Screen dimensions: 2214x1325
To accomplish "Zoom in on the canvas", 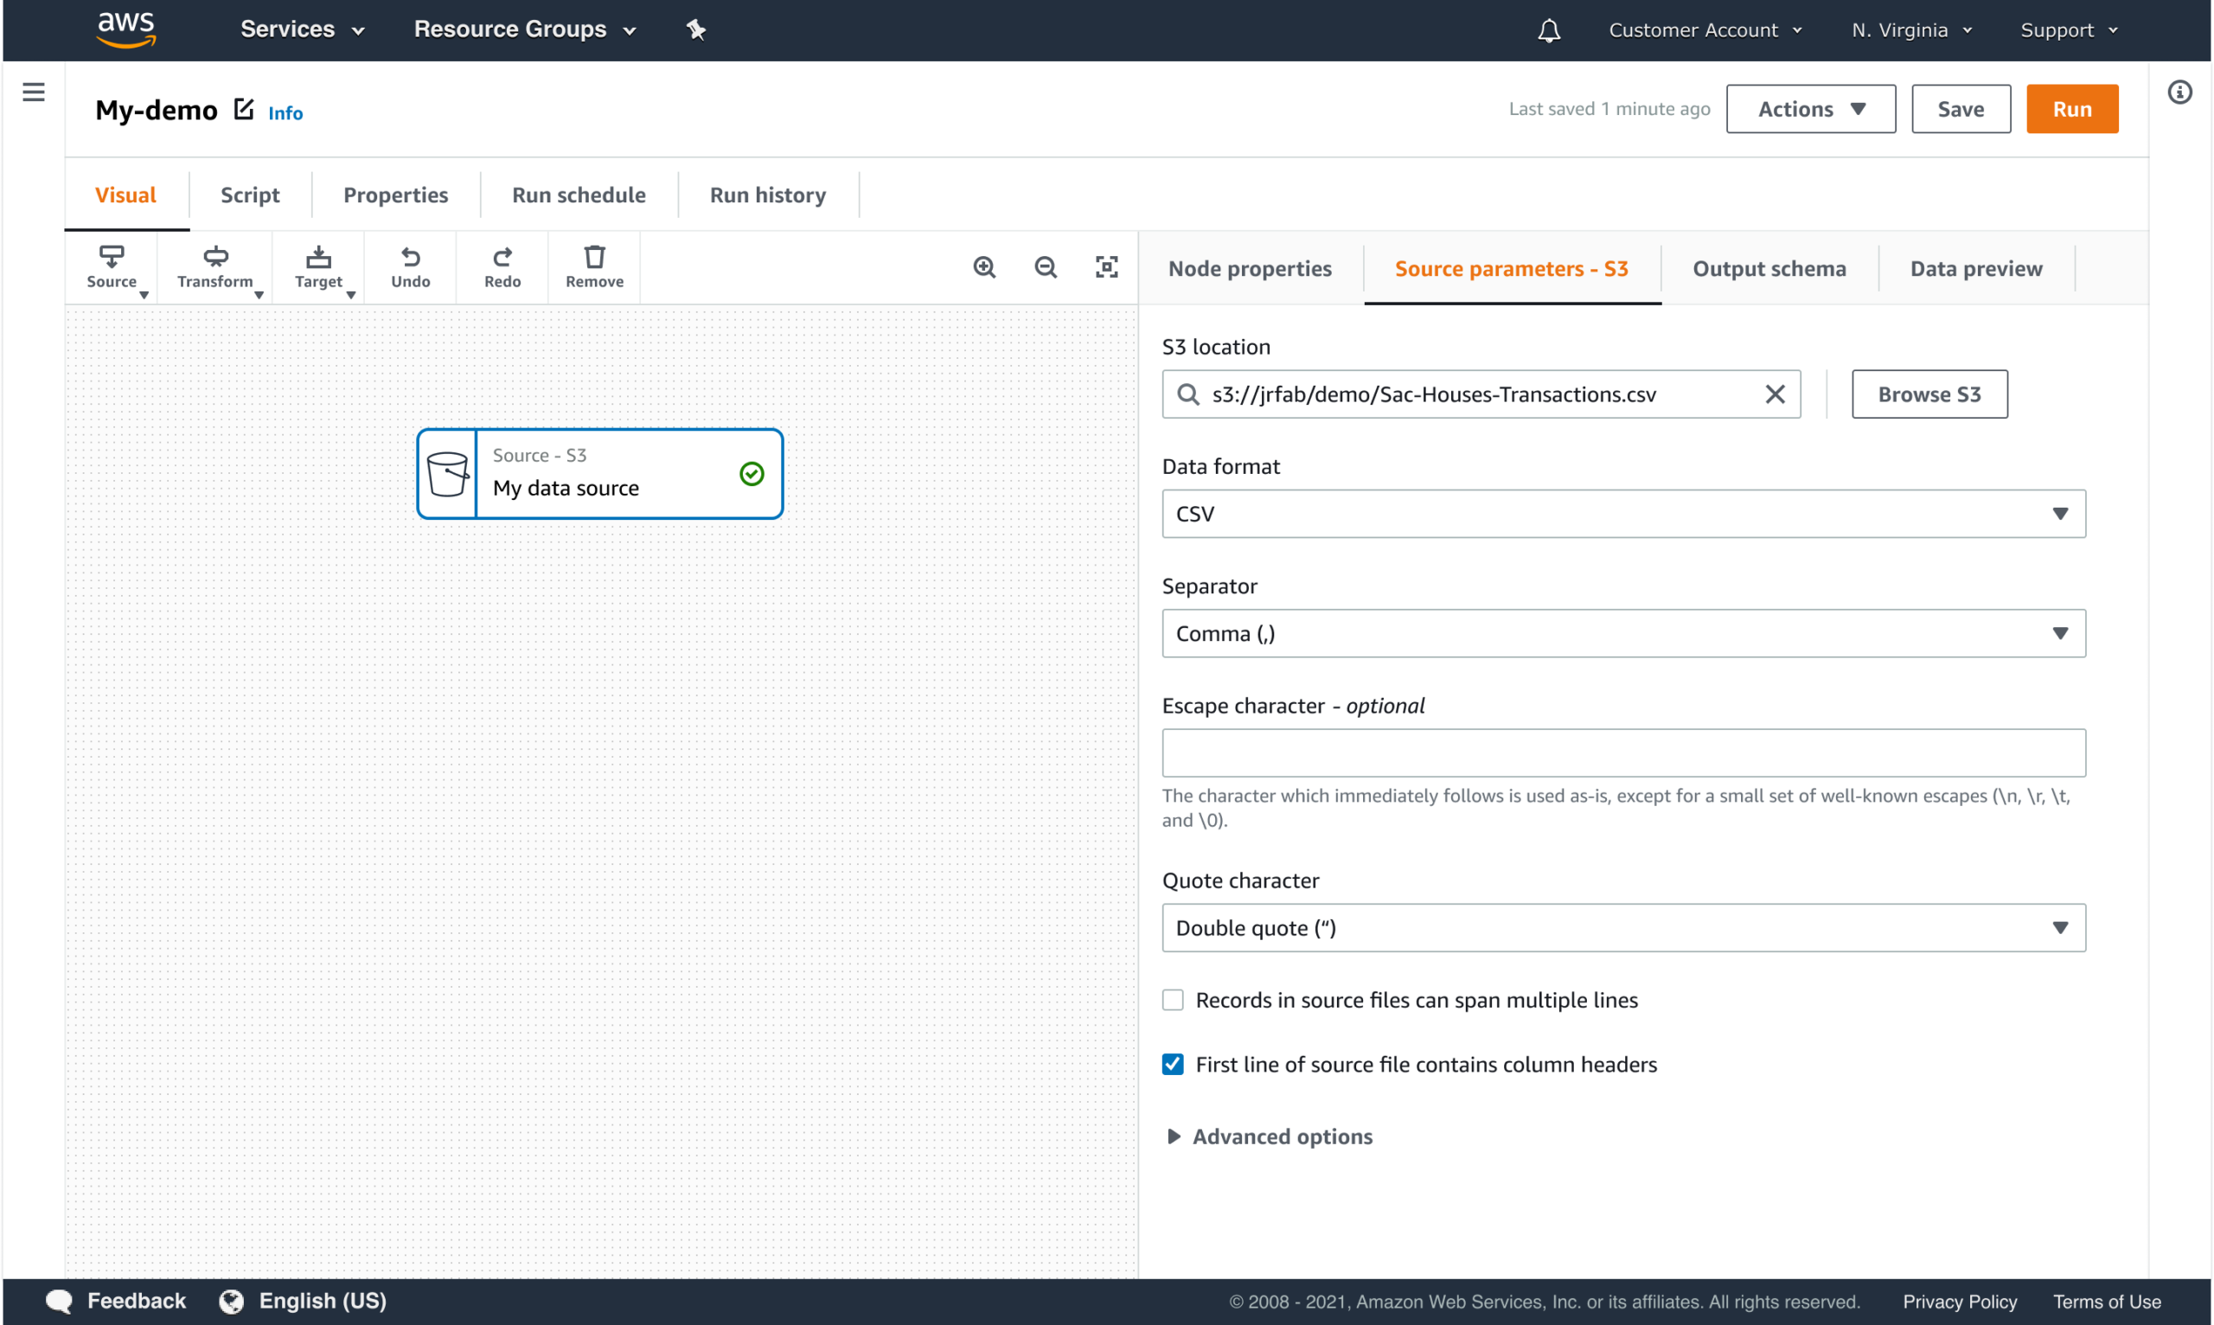I will (x=984, y=267).
